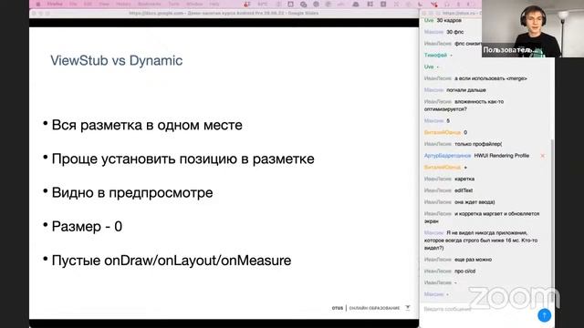Click the Google Slides window title bar

tap(224, 14)
